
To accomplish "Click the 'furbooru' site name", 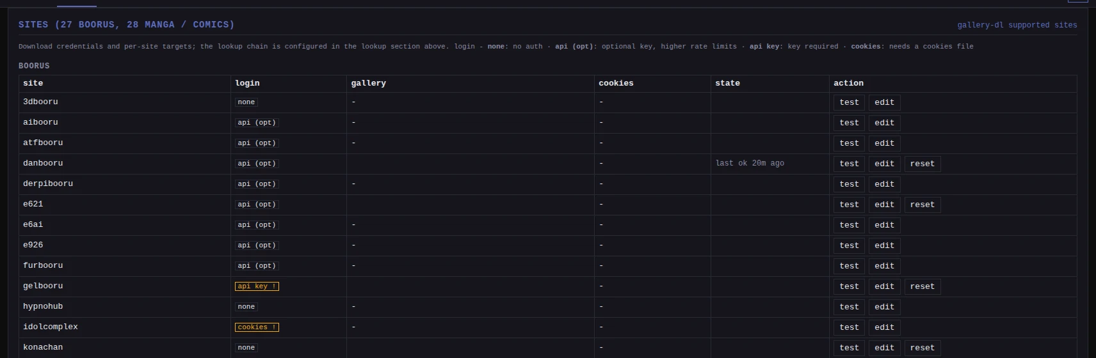I will (x=43, y=266).
